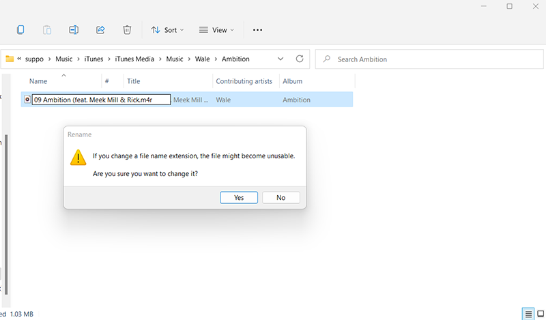
Task: Click the folder icon in address bar
Action: [10, 59]
